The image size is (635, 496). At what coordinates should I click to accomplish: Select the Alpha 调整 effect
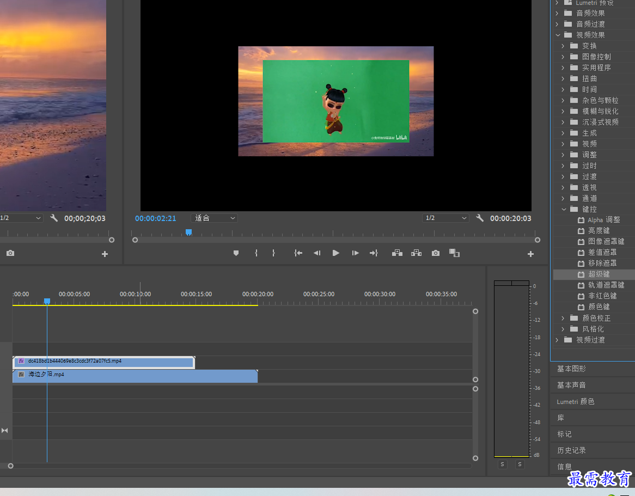point(604,220)
